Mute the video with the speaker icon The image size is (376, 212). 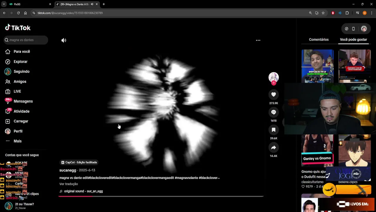(64, 40)
